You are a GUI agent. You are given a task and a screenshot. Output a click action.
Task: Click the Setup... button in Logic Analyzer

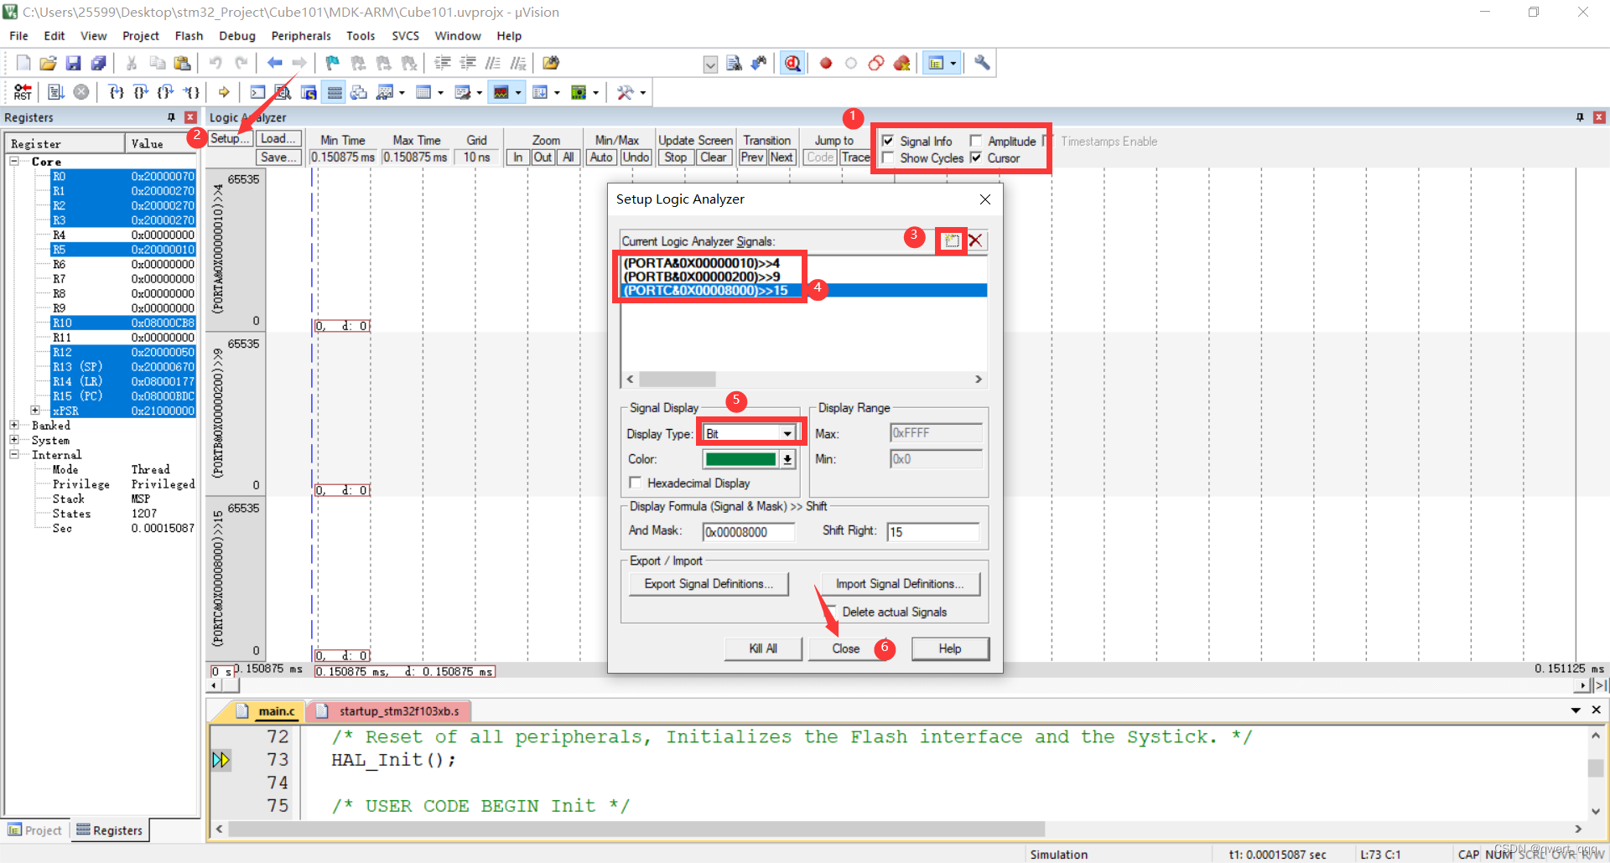click(x=230, y=139)
